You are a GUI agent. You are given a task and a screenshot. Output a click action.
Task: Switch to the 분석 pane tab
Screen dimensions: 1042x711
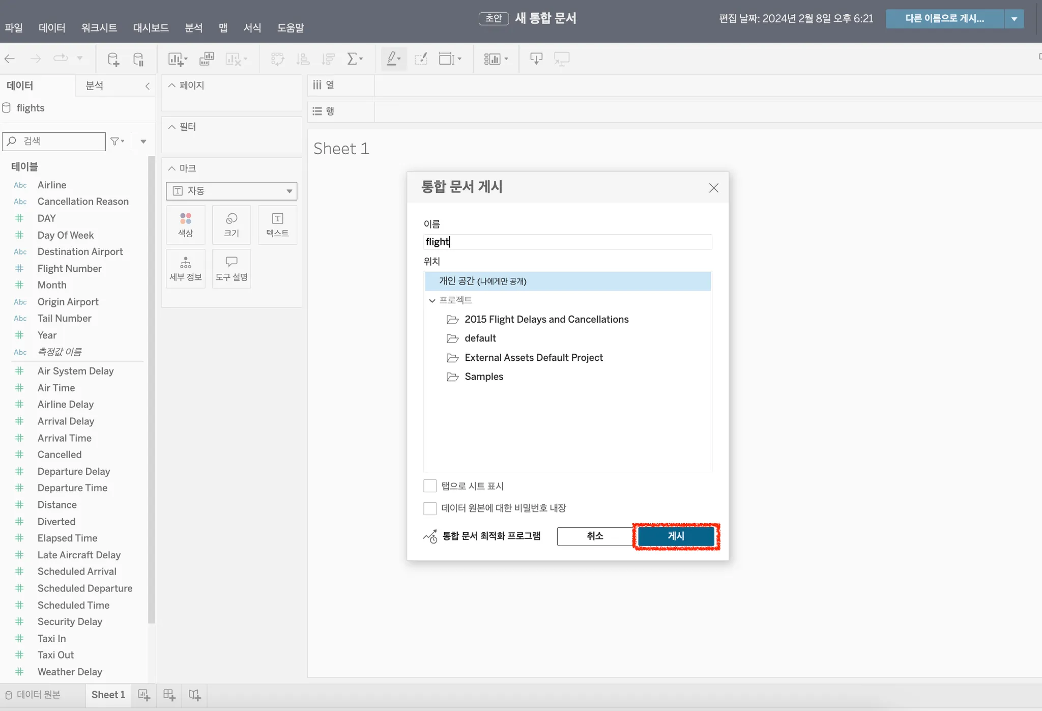(95, 86)
